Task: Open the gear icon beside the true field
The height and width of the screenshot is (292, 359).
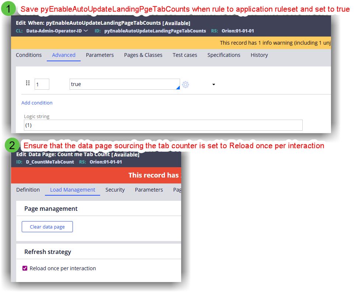Action: click(186, 85)
